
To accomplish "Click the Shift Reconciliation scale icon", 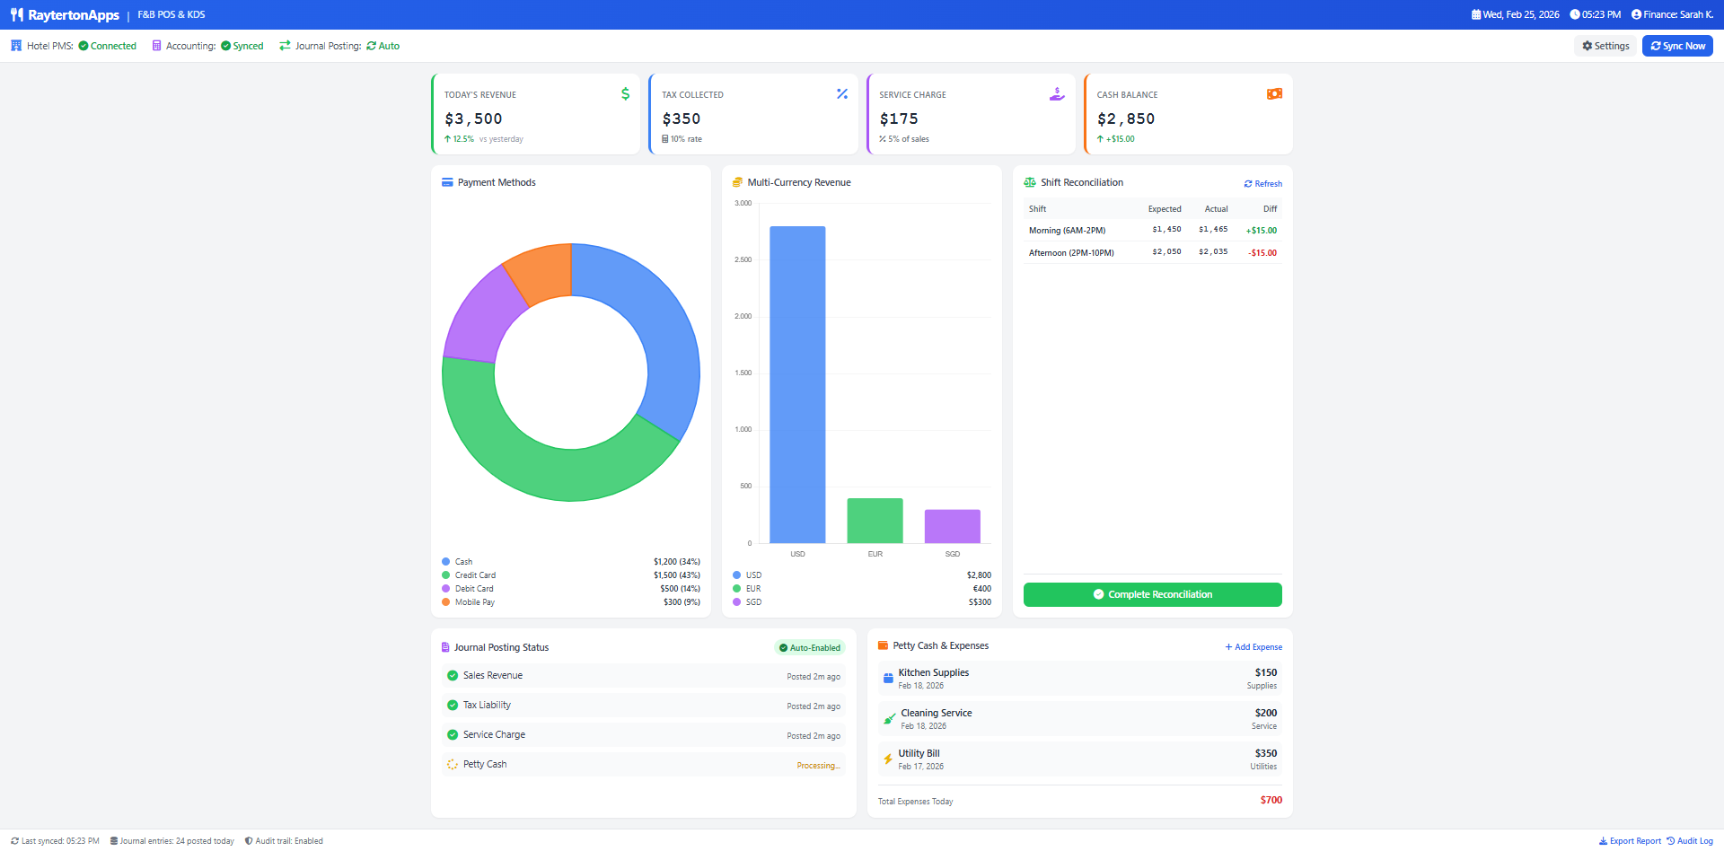I will [x=1029, y=181].
